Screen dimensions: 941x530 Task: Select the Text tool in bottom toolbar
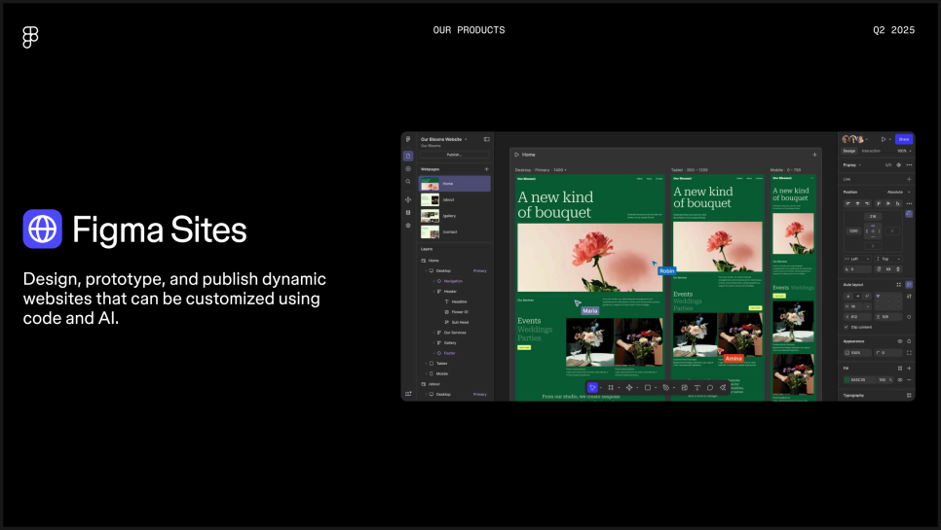click(696, 387)
